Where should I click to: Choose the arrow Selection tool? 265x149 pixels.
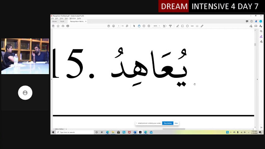[x=134, y=26]
